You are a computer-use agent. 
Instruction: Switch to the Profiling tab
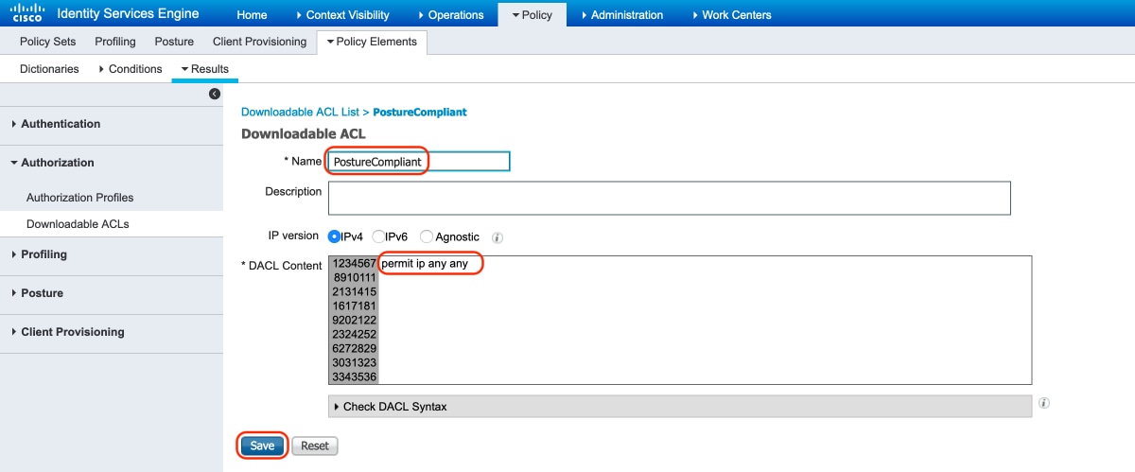115,42
